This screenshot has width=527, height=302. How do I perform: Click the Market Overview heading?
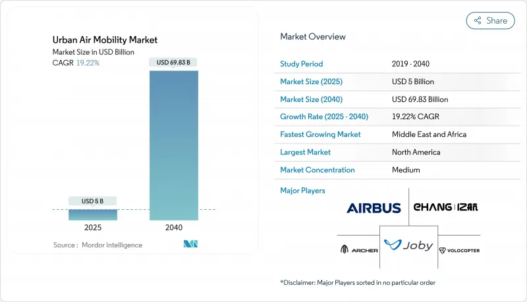pos(312,37)
